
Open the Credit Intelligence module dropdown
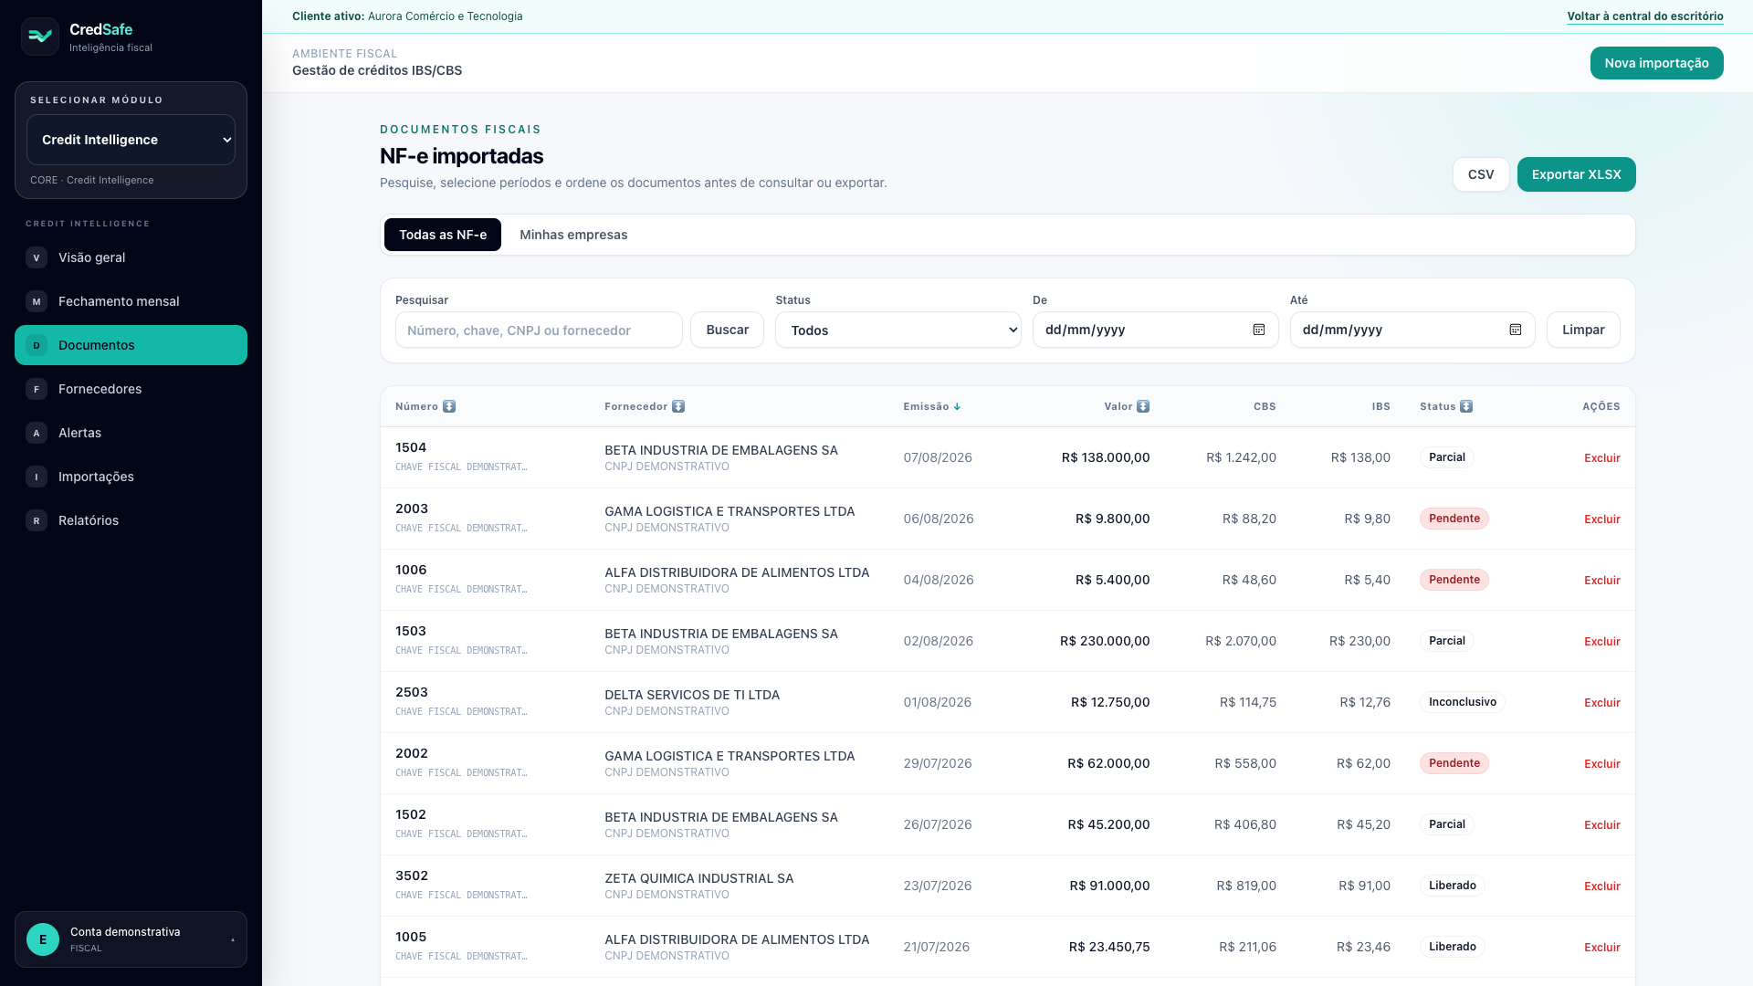[x=131, y=140]
